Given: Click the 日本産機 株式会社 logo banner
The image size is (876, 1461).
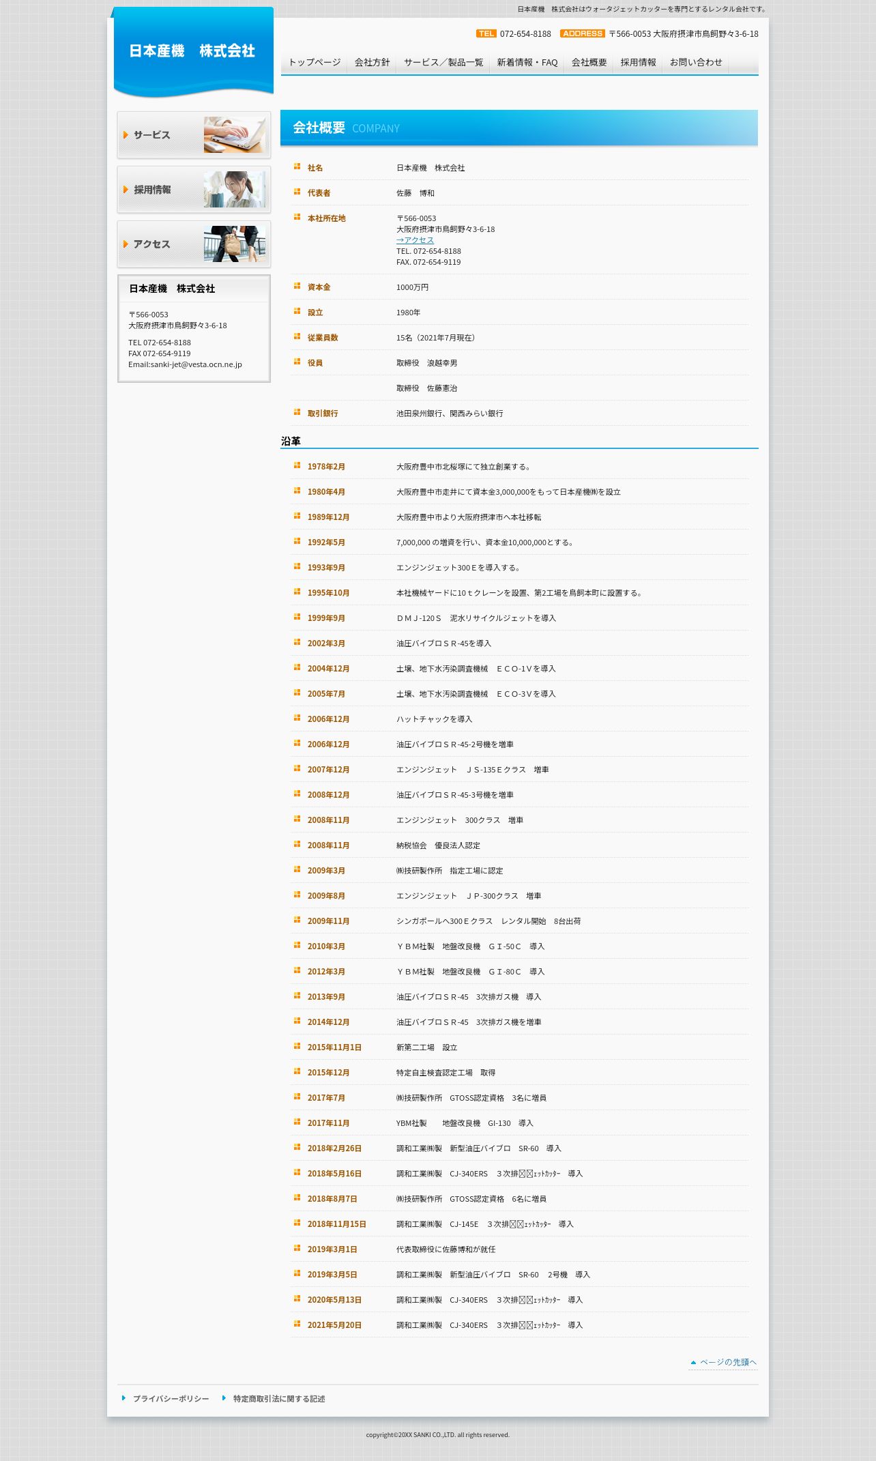Looking at the screenshot, I should point(194,52).
